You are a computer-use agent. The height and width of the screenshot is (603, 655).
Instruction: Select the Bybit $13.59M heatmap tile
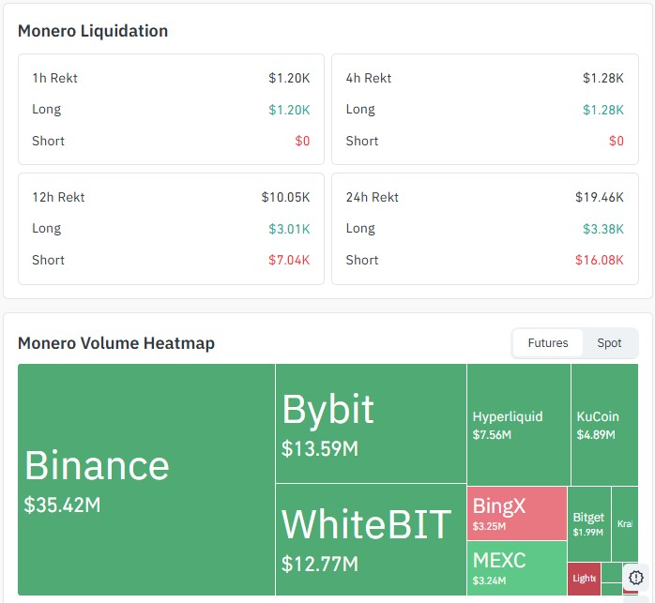tap(371, 424)
